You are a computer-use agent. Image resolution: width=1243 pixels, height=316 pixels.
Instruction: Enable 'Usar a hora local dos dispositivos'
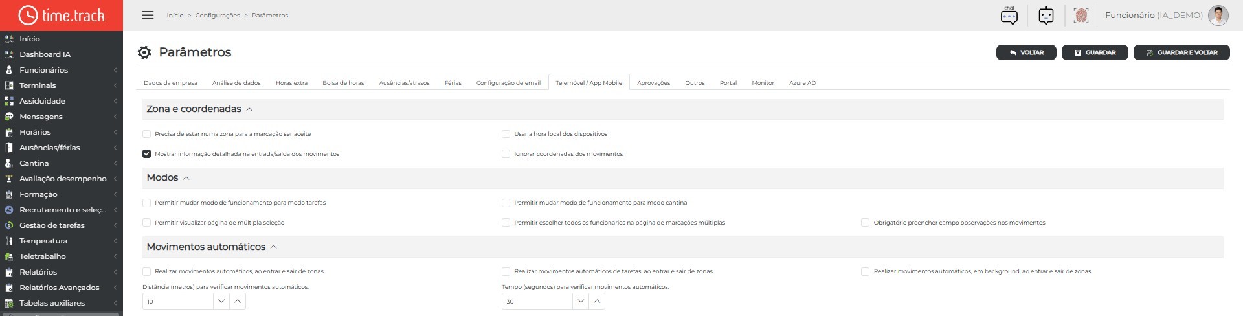(506, 134)
